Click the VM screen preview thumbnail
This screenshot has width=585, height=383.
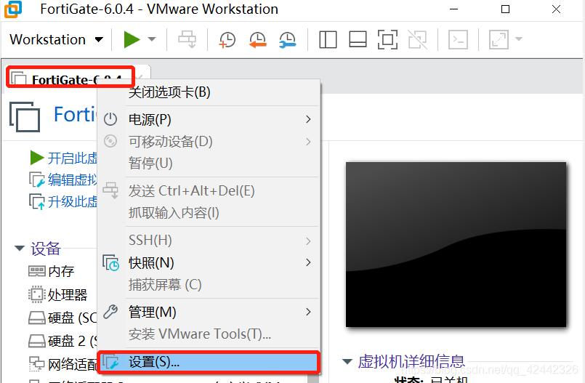[456, 244]
